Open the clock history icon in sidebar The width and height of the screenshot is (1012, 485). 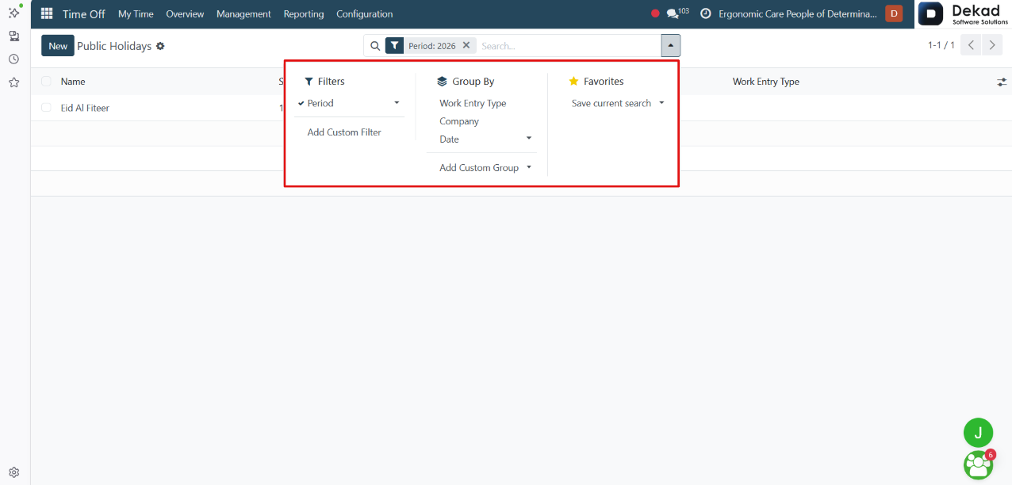13,59
